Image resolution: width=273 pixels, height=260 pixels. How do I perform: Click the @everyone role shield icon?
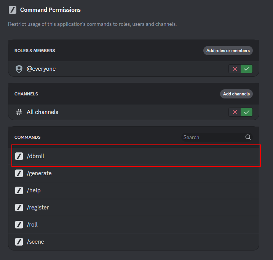[19, 69]
